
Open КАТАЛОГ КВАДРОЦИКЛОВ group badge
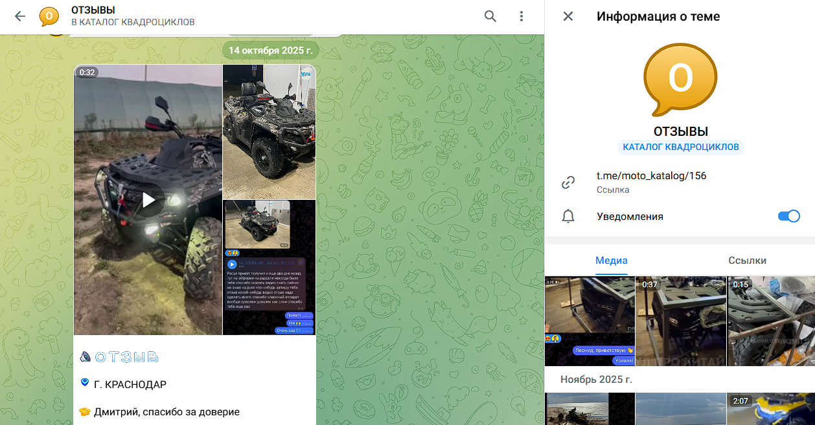[x=680, y=147]
